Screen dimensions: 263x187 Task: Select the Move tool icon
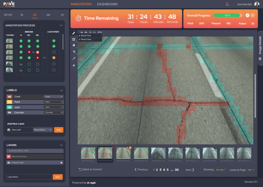pyautogui.click(x=74, y=65)
